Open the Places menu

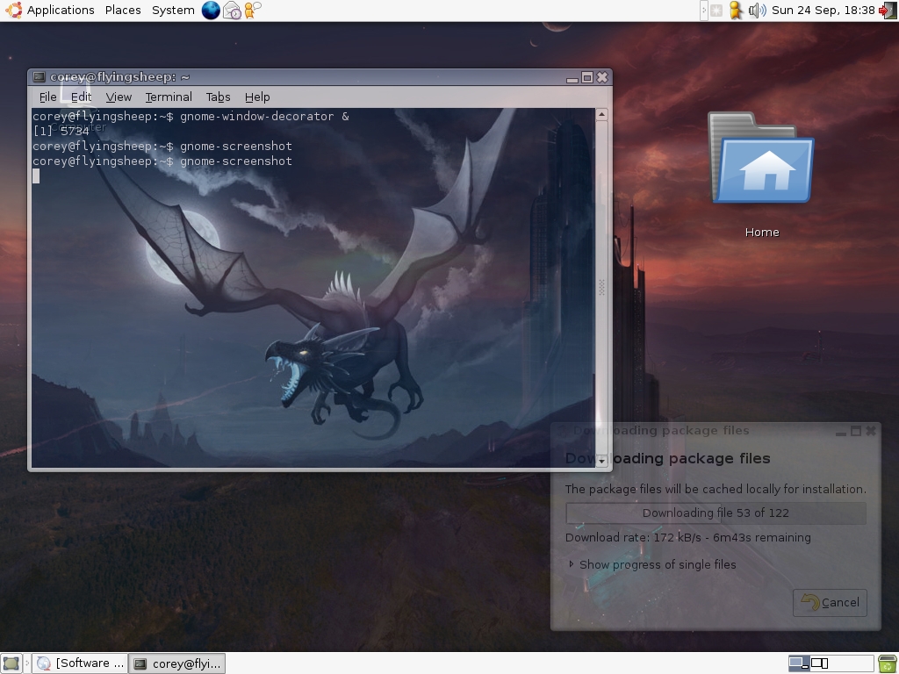click(123, 11)
